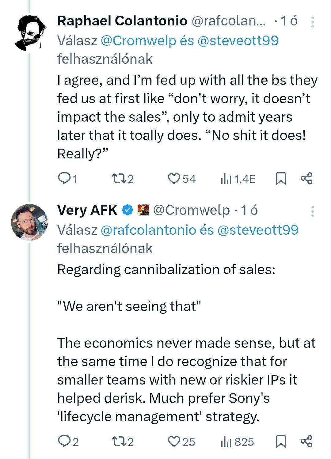This screenshot has width=331, height=459.
Task: Open more options on Raphael's tweet
Action: [312, 22]
